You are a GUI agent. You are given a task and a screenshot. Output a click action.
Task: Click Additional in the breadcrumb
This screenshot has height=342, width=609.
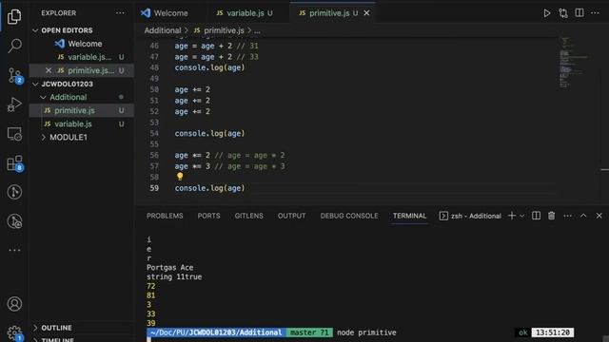pos(163,30)
